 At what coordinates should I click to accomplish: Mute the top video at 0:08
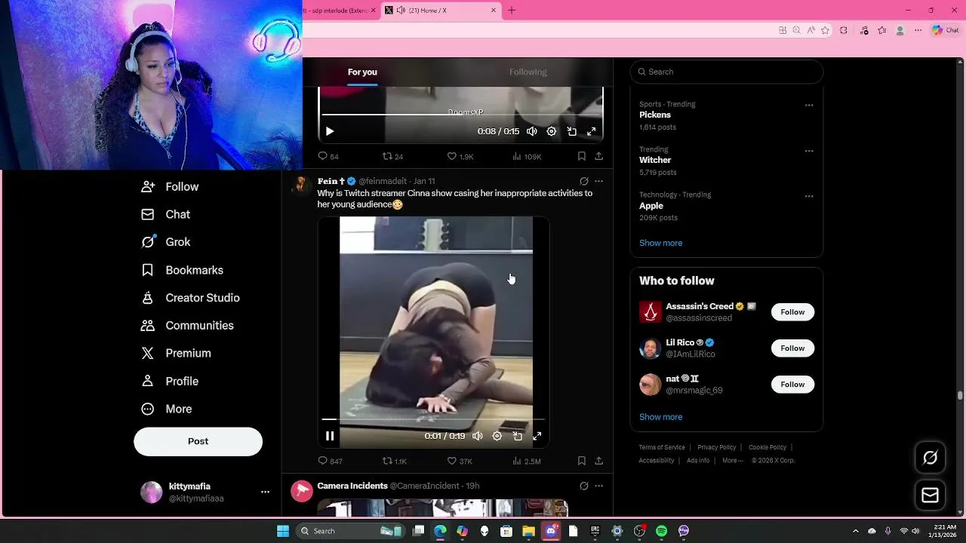[532, 131]
